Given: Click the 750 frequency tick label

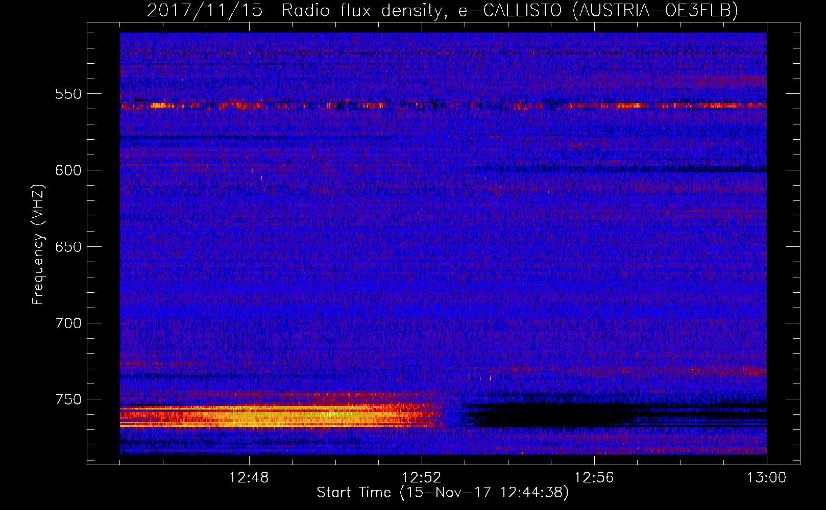Looking at the screenshot, I should pyautogui.click(x=68, y=399).
